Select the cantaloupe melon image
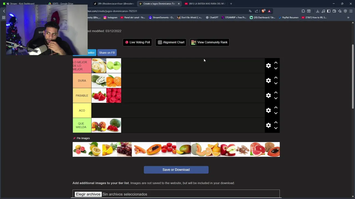The image size is (355, 199). pyautogui.click(x=198, y=149)
